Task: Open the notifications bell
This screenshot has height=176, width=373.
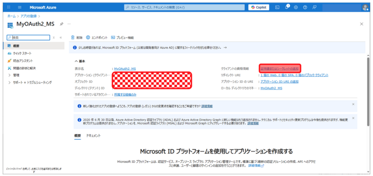Action: [287, 7]
